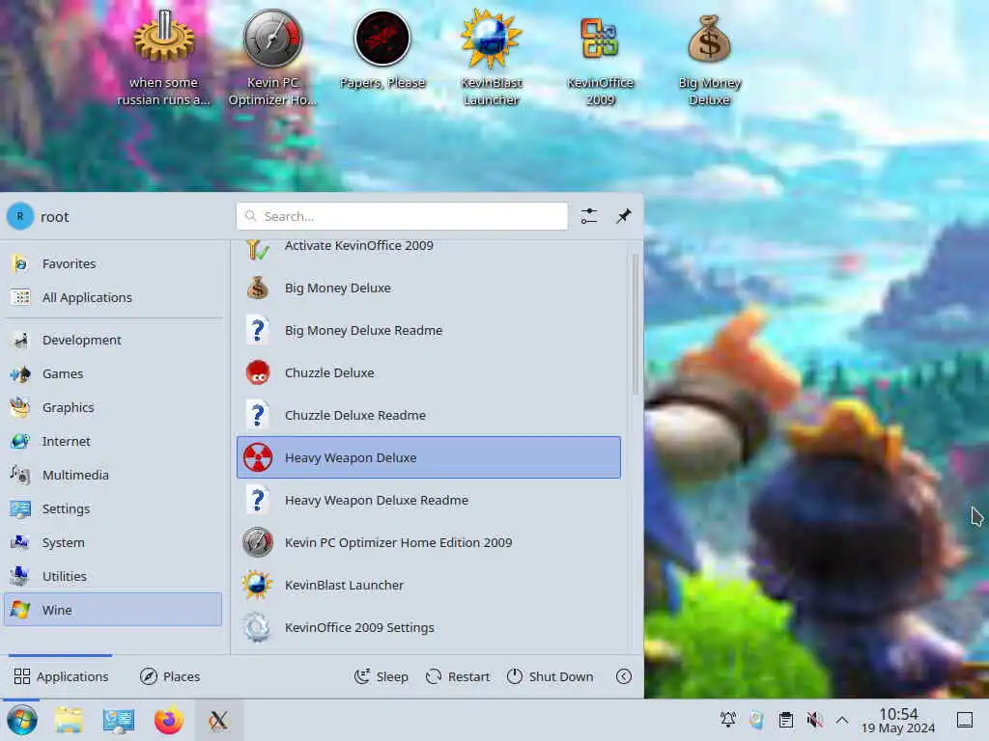Open Firefox from taskbar

[x=168, y=720]
